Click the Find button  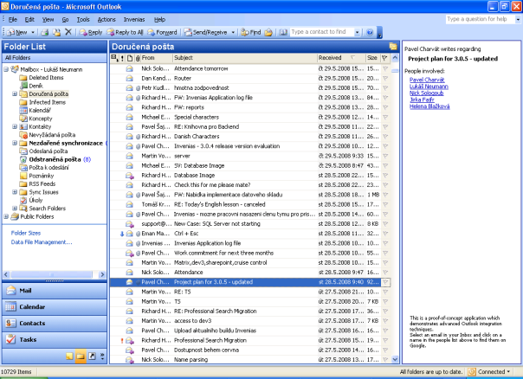click(251, 32)
